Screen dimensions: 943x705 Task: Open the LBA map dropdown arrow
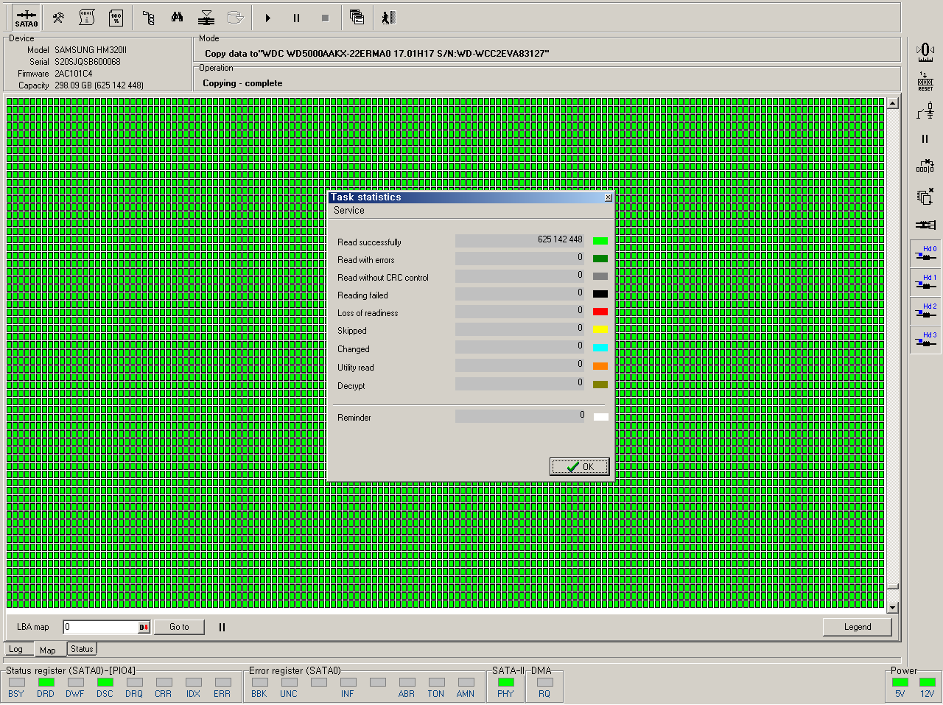(144, 628)
